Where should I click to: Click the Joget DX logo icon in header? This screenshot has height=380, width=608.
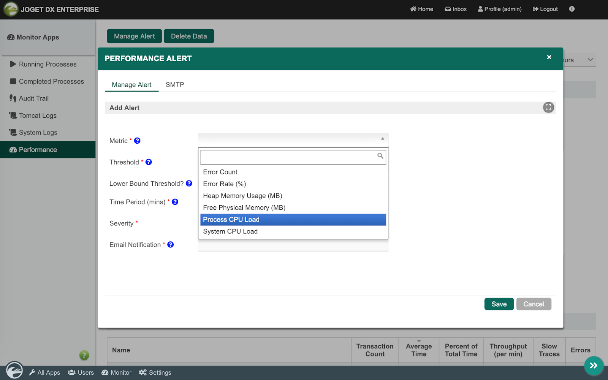point(11,9)
